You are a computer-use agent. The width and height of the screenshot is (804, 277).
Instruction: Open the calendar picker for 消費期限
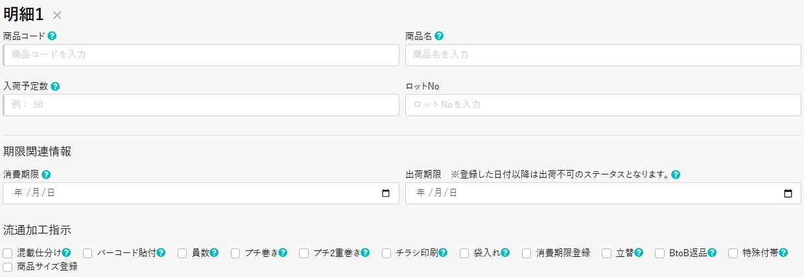point(386,193)
